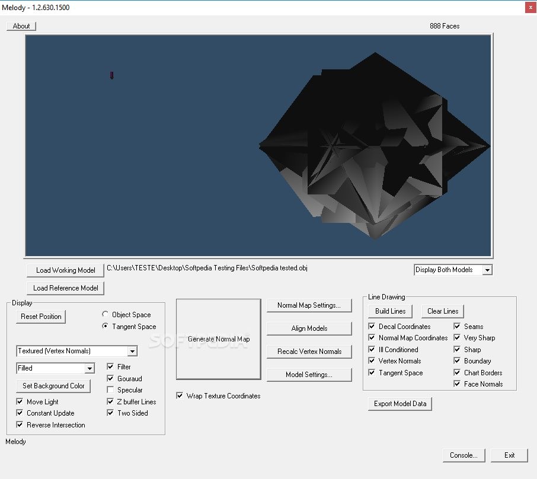Screen dimensions: 537x479
Task: Click the Melody status bar text
Action: [x=15, y=442]
